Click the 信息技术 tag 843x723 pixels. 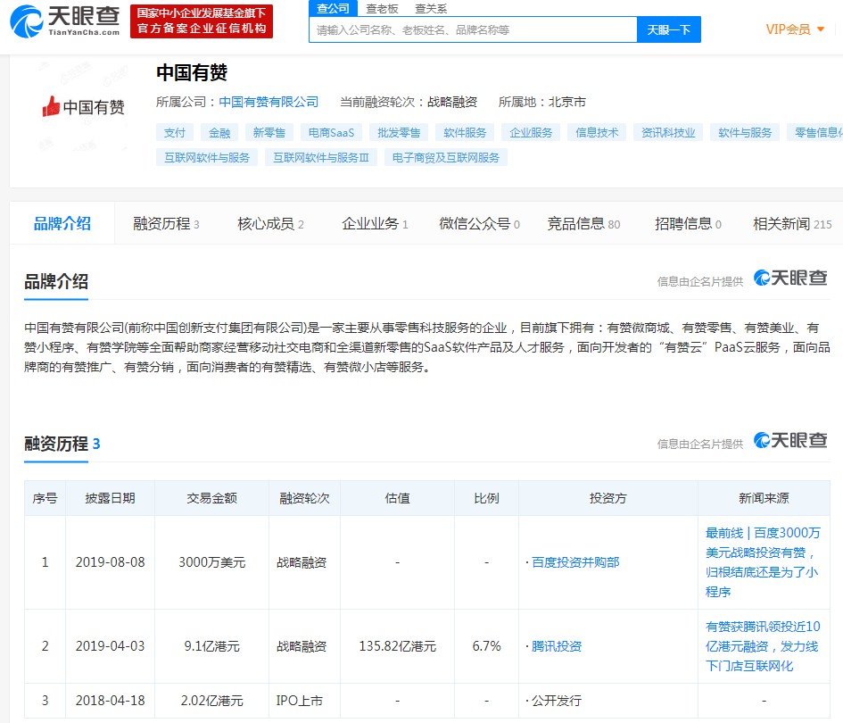coord(597,132)
